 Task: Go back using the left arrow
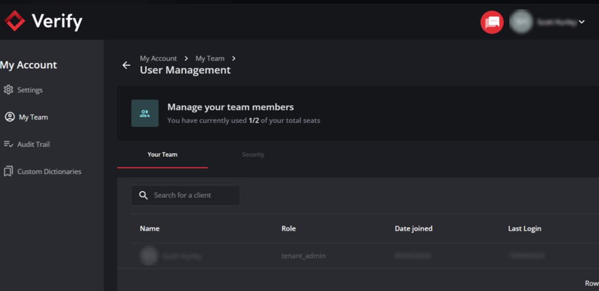pyautogui.click(x=126, y=65)
